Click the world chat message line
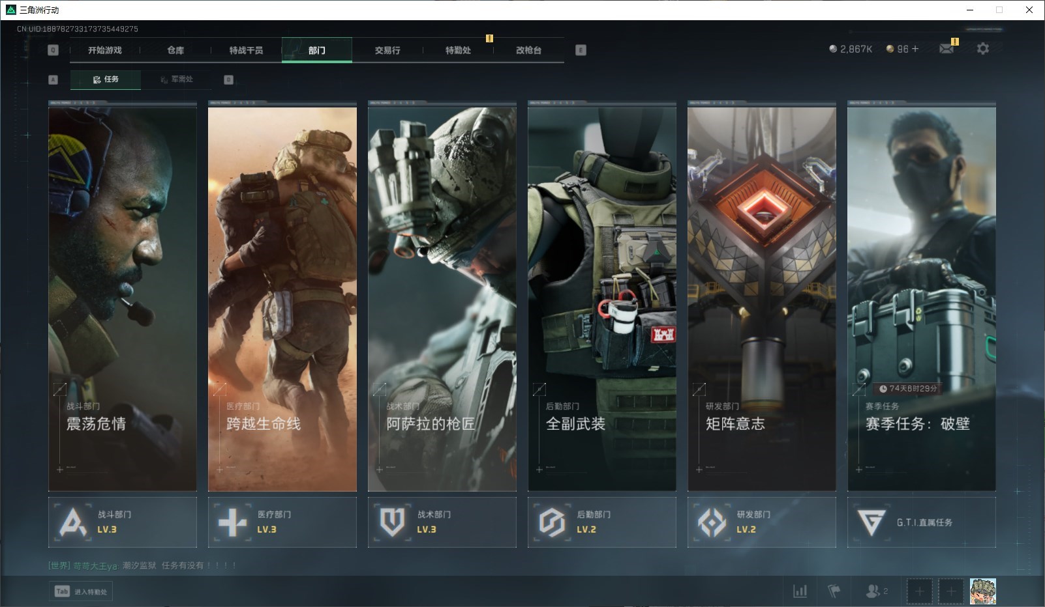This screenshot has height=607, width=1045. [142, 565]
